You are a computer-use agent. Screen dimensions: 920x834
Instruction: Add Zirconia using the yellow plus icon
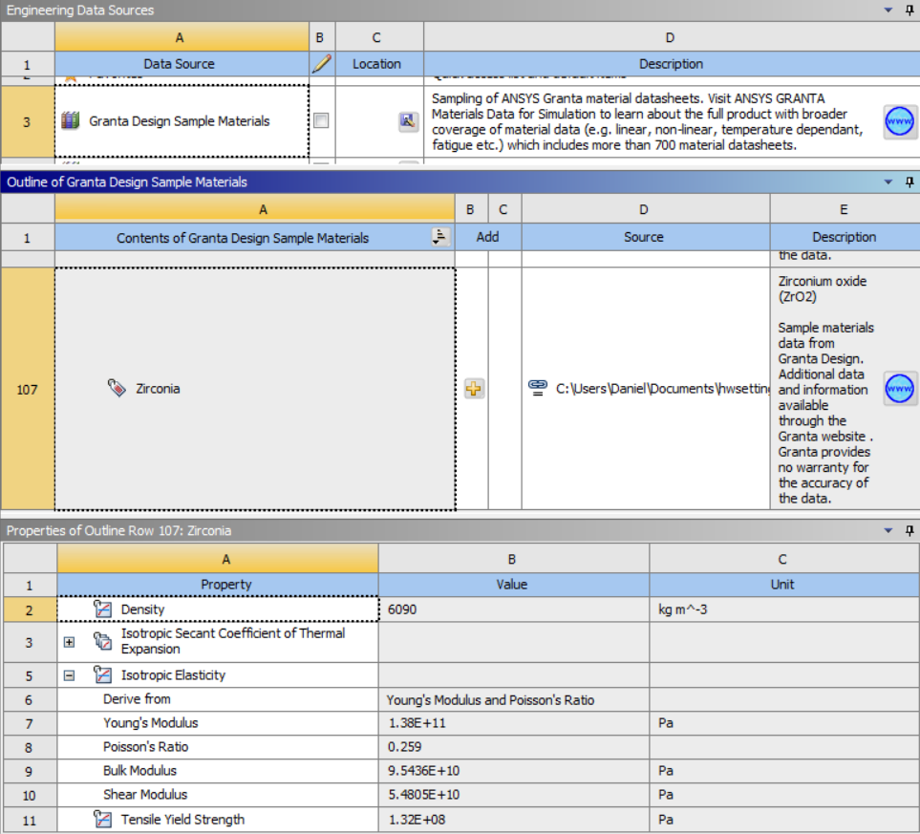(474, 389)
